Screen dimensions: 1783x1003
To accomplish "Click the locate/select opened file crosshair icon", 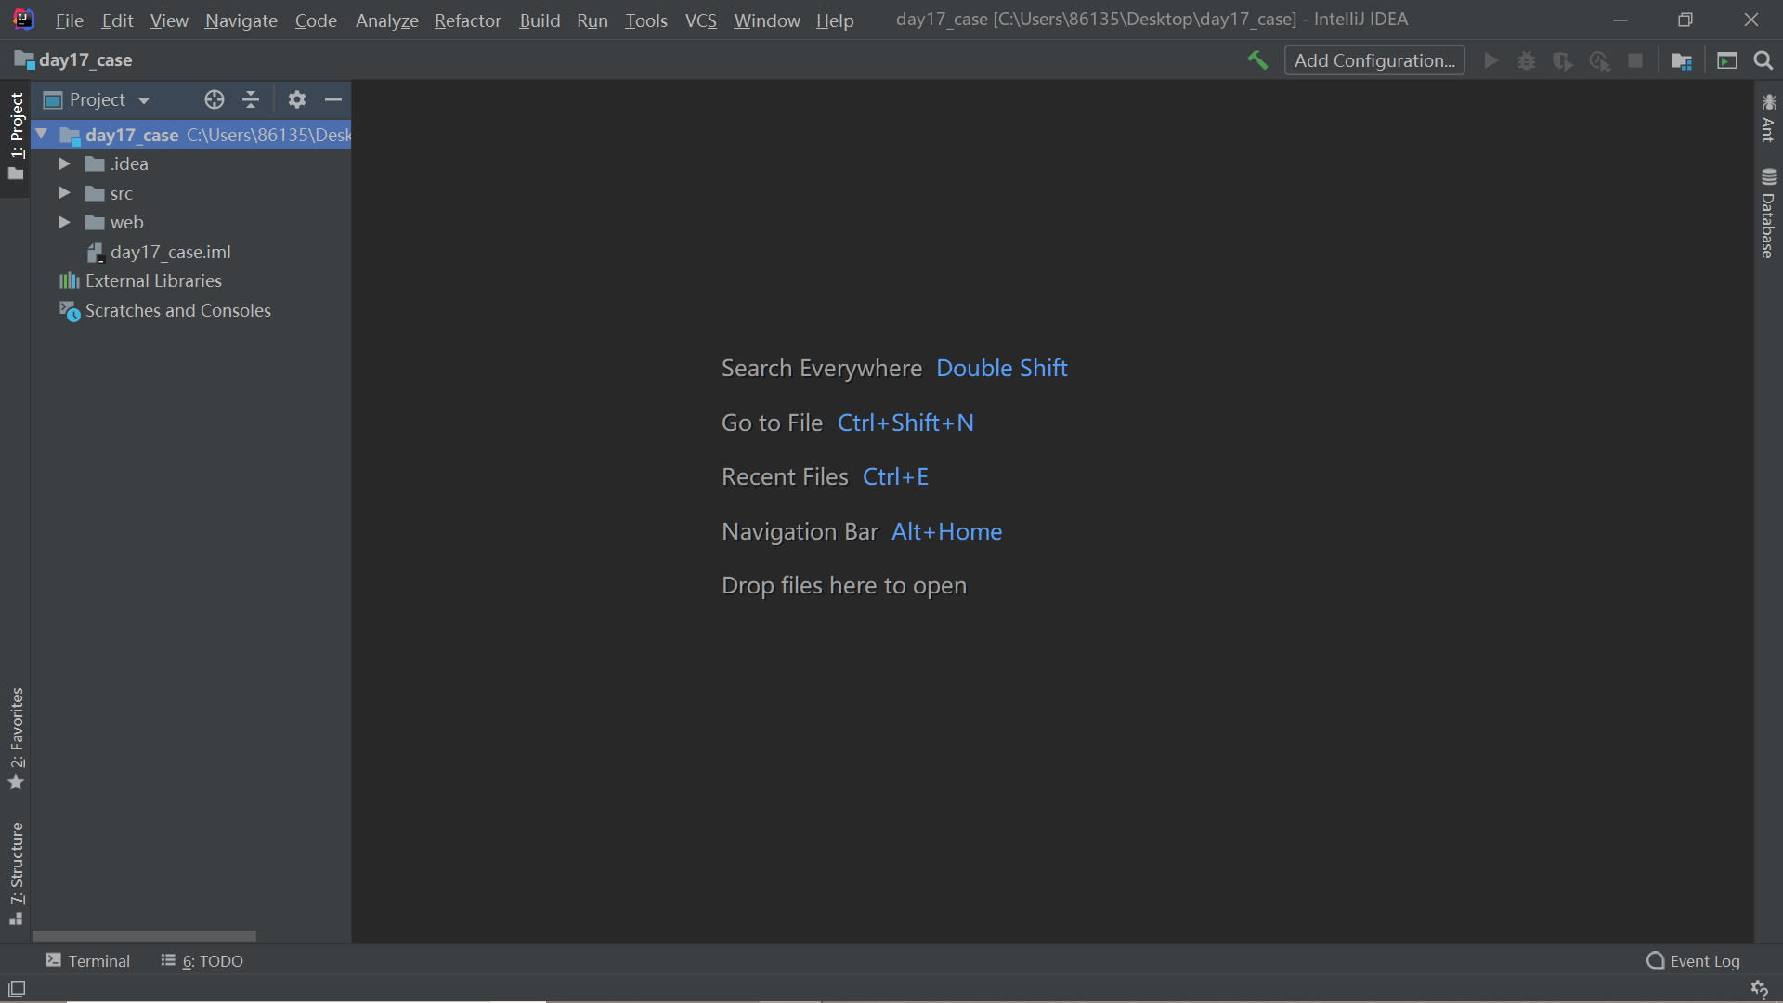I will click(215, 99).
